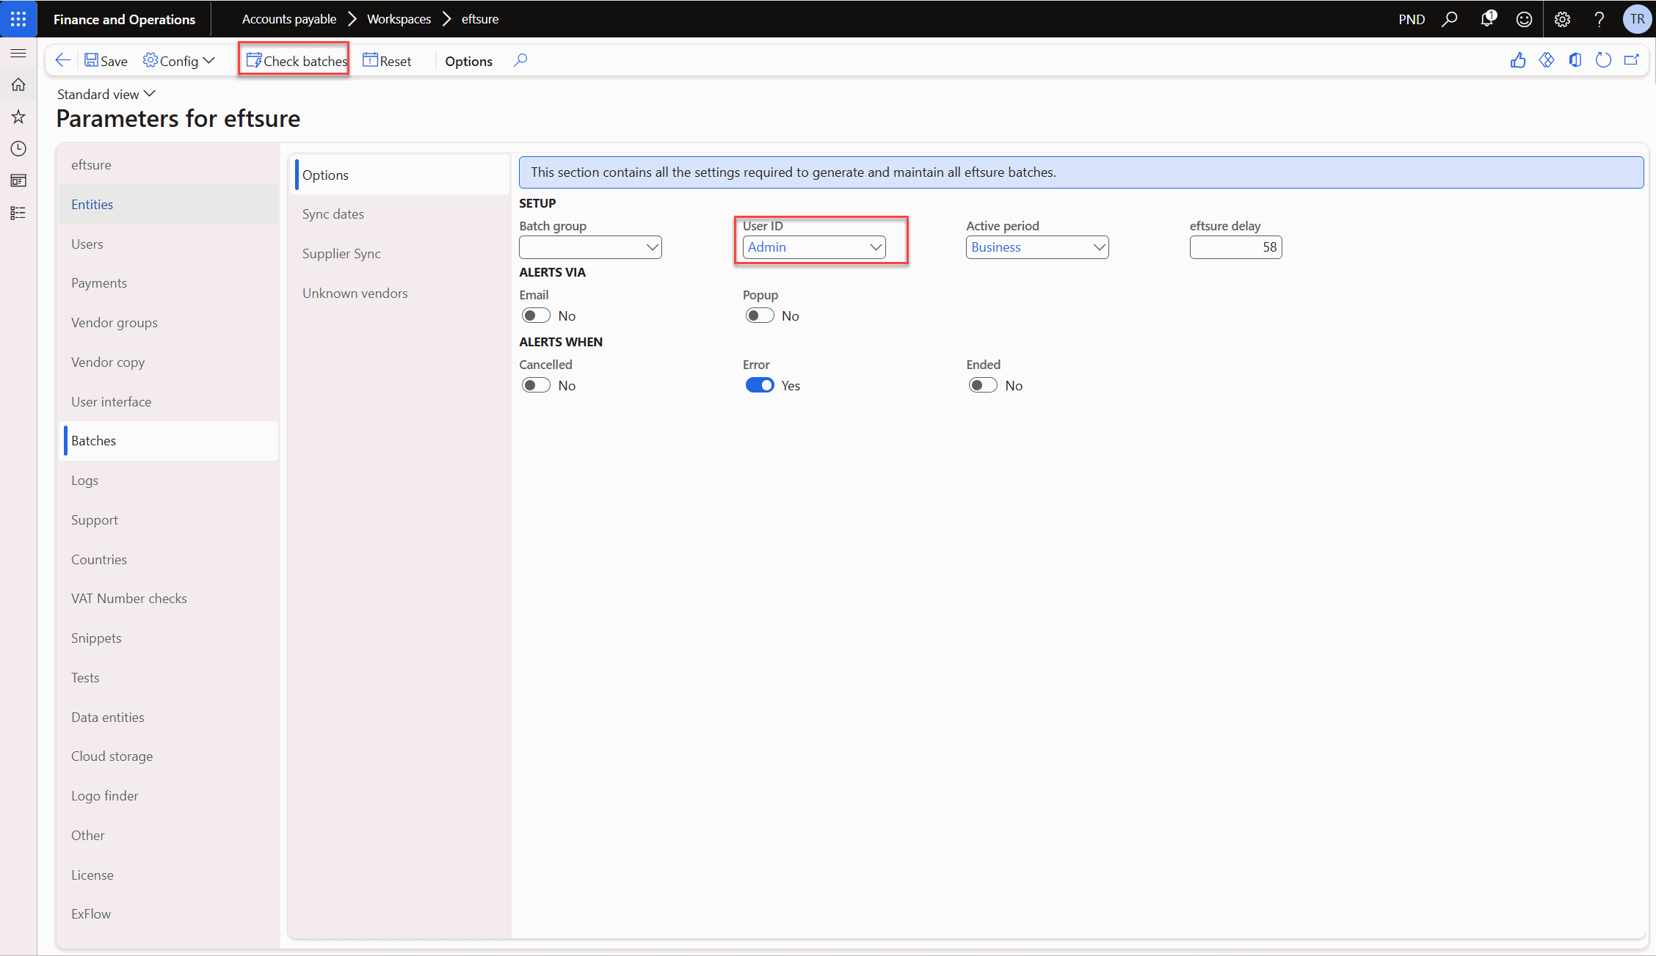
Task: Open Recent clock icon in left rail
Action: point(18,149)
